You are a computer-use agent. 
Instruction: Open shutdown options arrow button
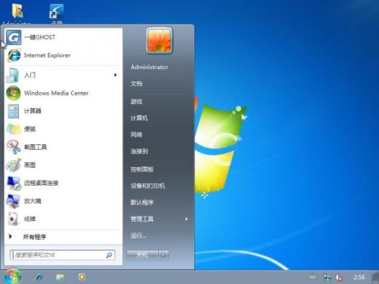coord(164,255)
